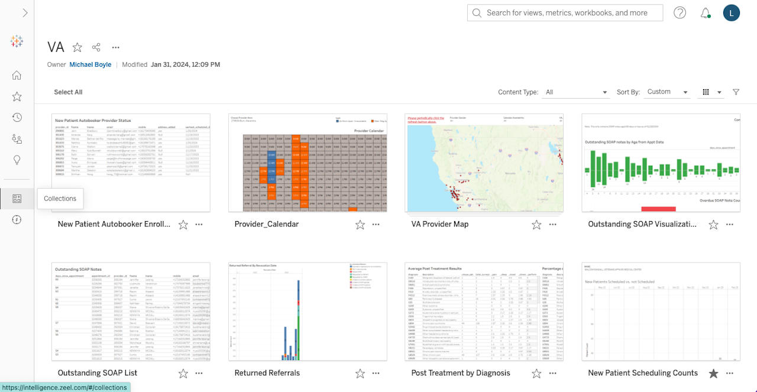Unfavorite New Patient Scheduling Counts
The height and width of the screenshot is (392, 757).
coord(713,373)
